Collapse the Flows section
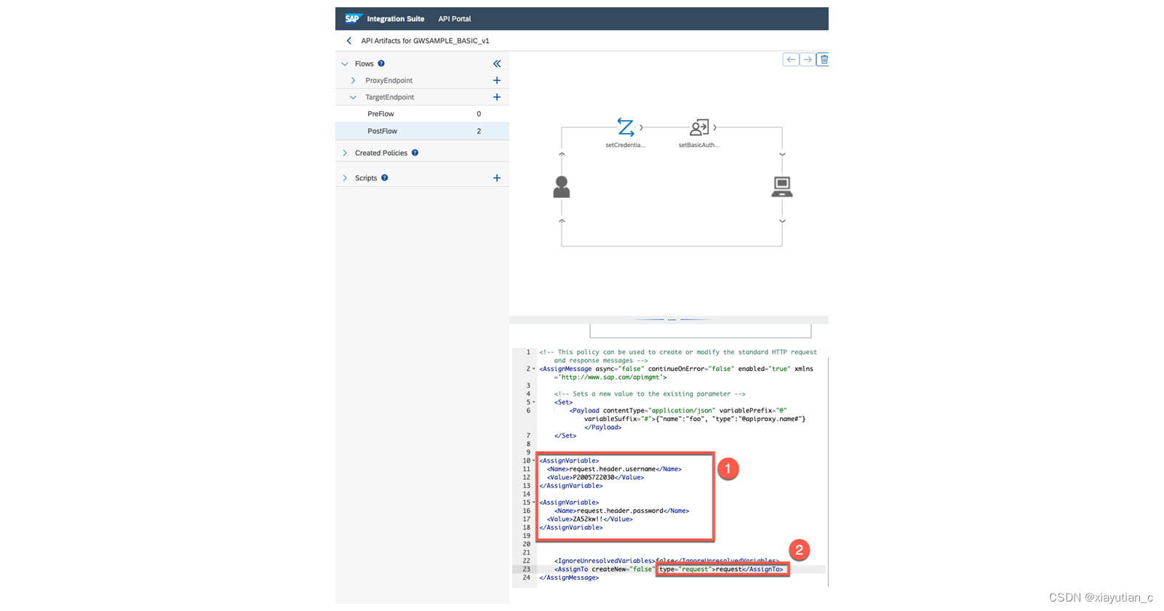This screenshot has width=1164, height=611. coord(345,64)
